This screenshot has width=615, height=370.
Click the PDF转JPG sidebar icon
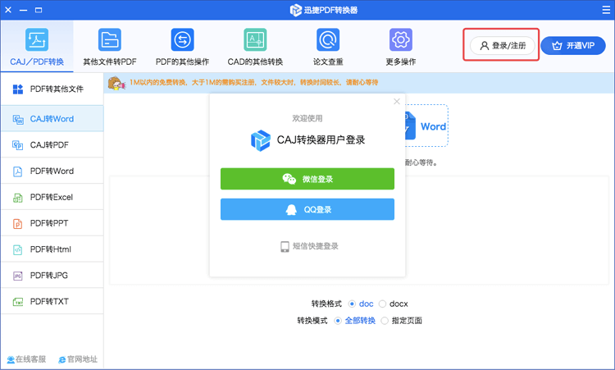coord(18,276)
